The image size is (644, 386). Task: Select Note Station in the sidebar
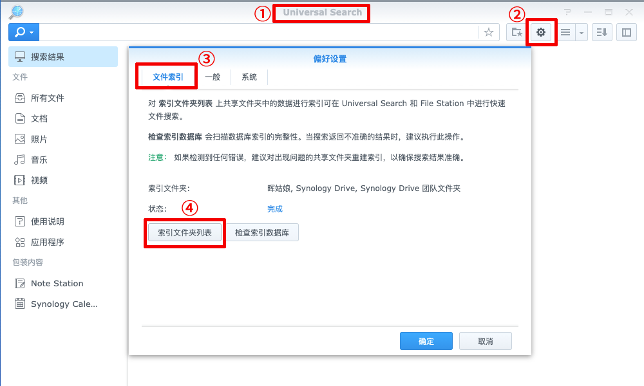point(63,284)
